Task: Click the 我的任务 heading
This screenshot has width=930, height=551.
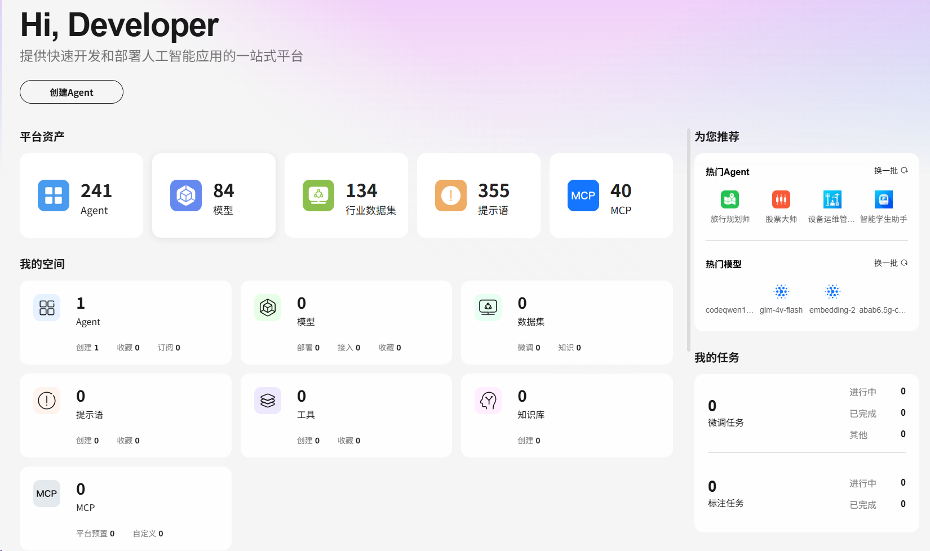Action: (717, 357)
